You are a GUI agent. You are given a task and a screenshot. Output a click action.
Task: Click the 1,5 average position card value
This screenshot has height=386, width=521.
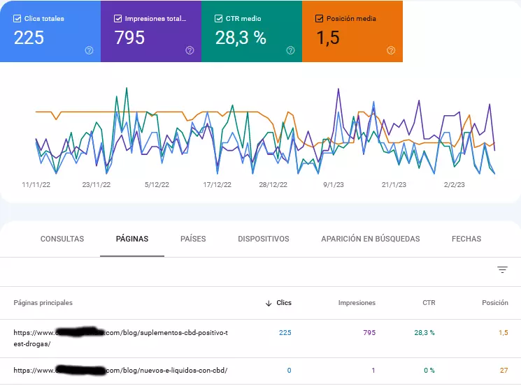pyautogui.click(x=328, y=38)
